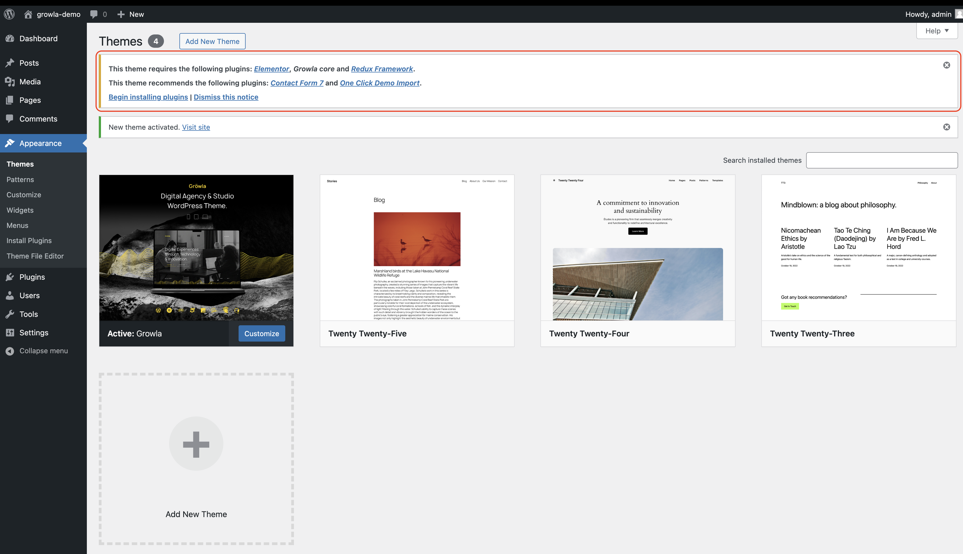Go to Posts in the sidebar

43,63
